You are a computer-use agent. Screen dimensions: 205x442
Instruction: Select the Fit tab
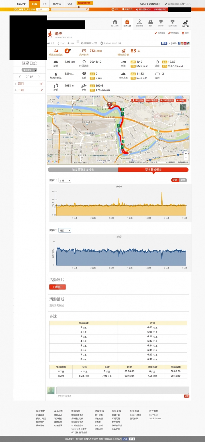point(45,4)
